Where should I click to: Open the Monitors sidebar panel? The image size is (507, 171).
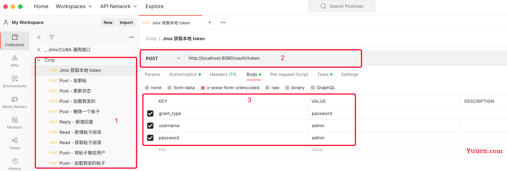[x=15, y=123]
